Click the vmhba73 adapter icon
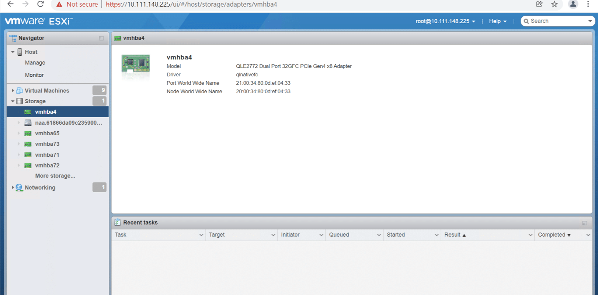This screenshot has height=295, width=598. coord(28,144)
